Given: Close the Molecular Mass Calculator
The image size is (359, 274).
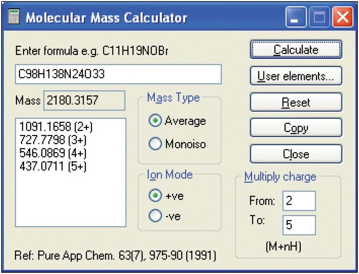Looking at the screenshot, I should (296, 154).
